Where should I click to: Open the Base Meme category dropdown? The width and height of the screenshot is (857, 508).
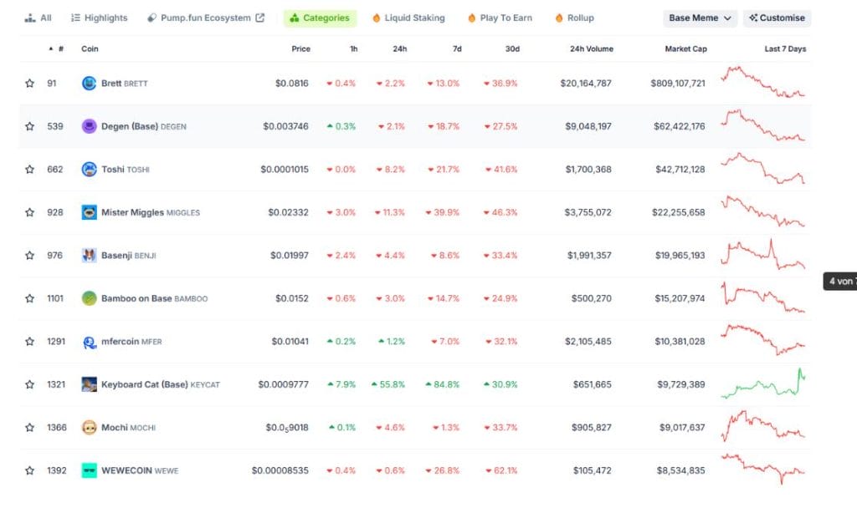[x=700, y=18]
